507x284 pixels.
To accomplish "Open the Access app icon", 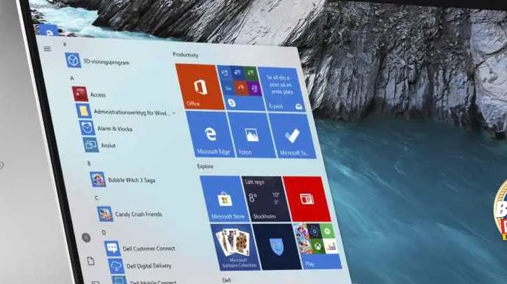I will pos(80,94).
